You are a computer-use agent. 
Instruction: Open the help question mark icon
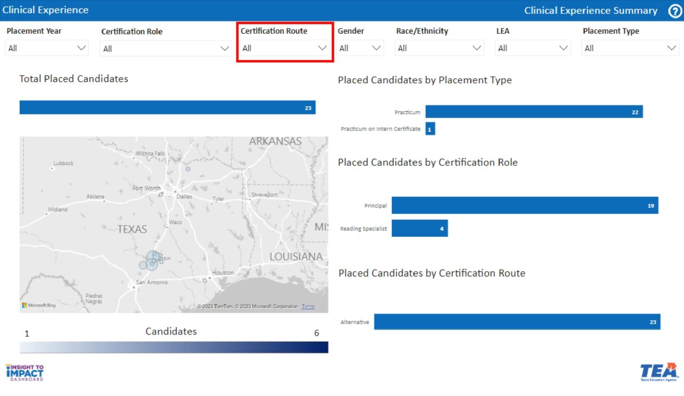[x=675, y=11]
